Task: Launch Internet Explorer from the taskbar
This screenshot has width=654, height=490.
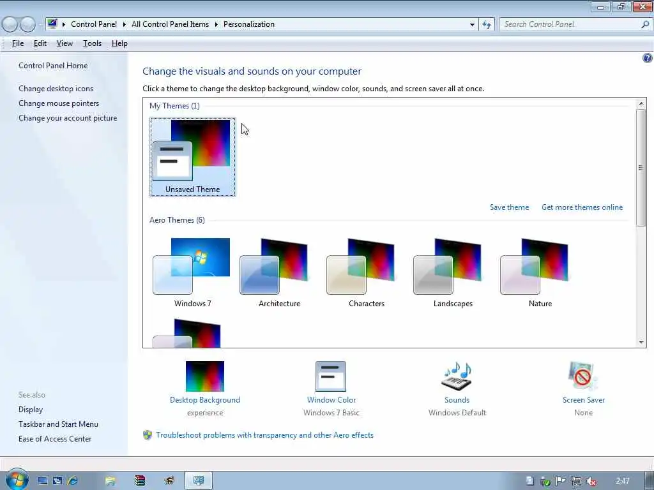Action: tap(73, 481)
